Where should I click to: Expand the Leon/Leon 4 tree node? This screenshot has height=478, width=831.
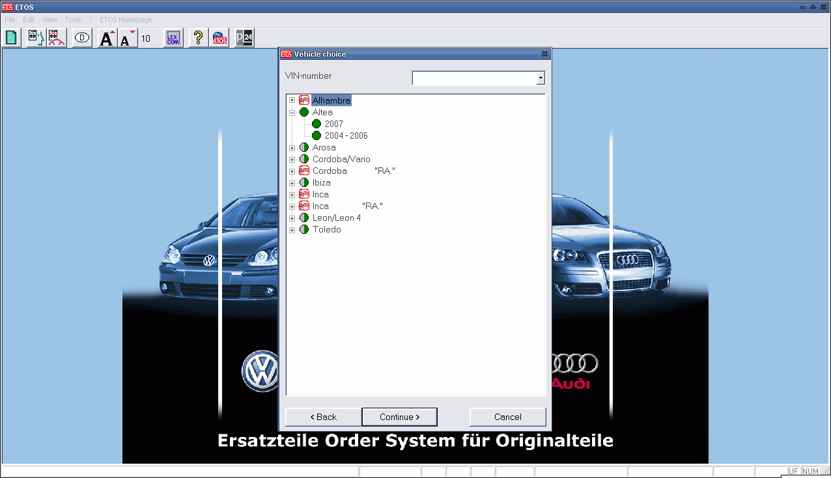click(292, 218)
